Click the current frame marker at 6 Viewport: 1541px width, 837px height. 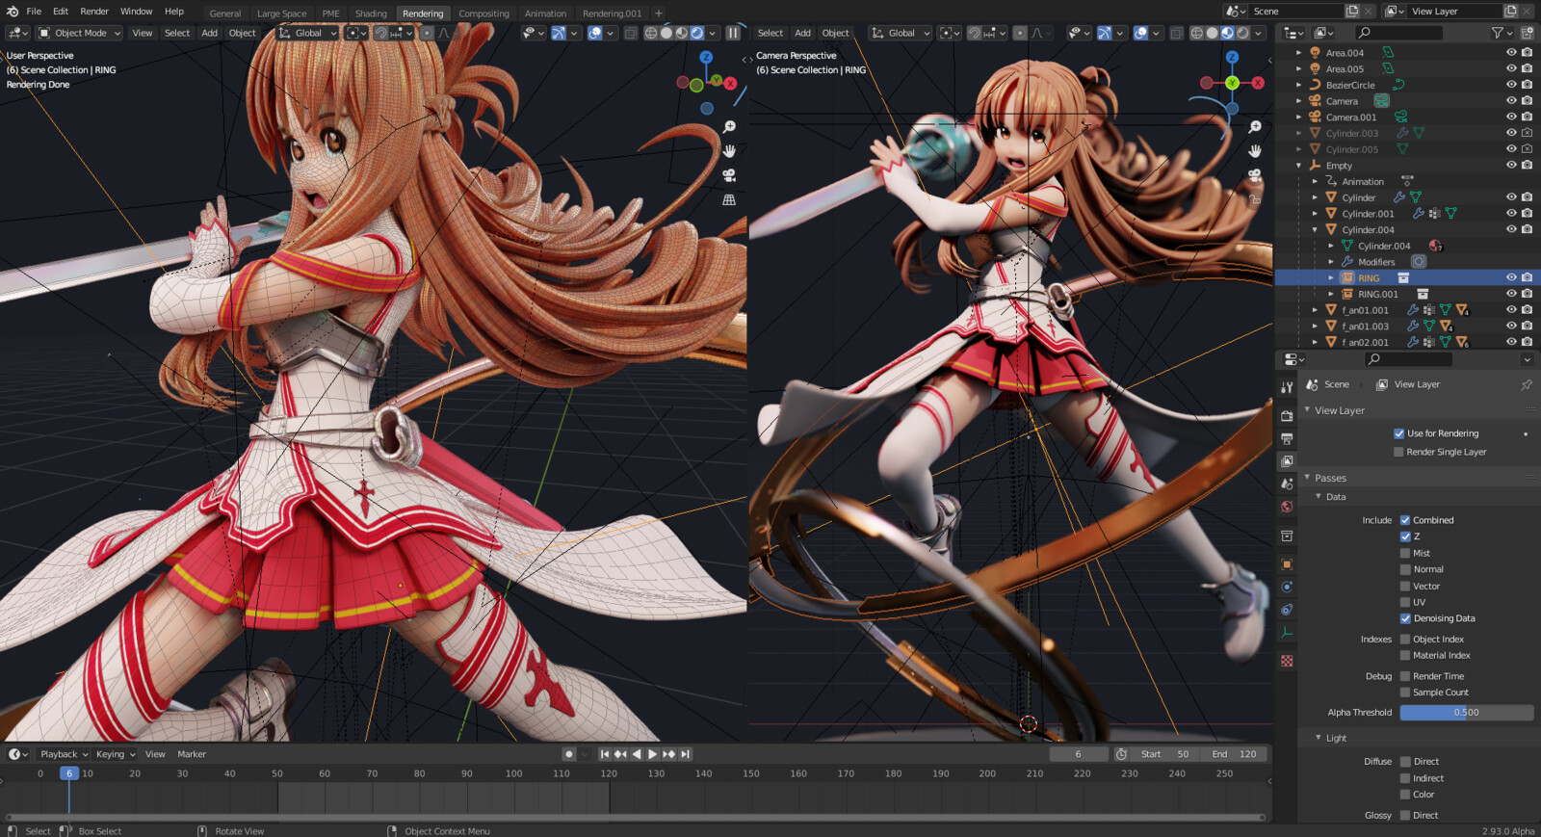click(68, 773)
